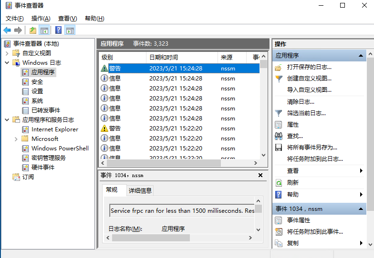Expand the Microsoft folder node
The image size is (374, 258).
point(16,139)
